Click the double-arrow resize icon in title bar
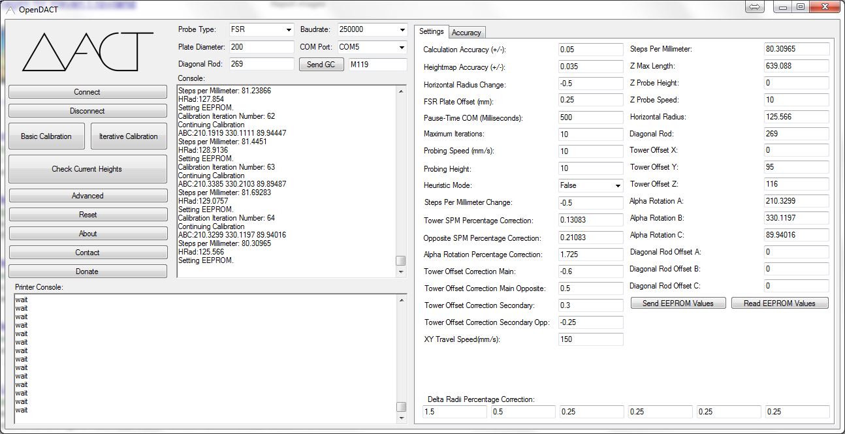 [754, 7]
